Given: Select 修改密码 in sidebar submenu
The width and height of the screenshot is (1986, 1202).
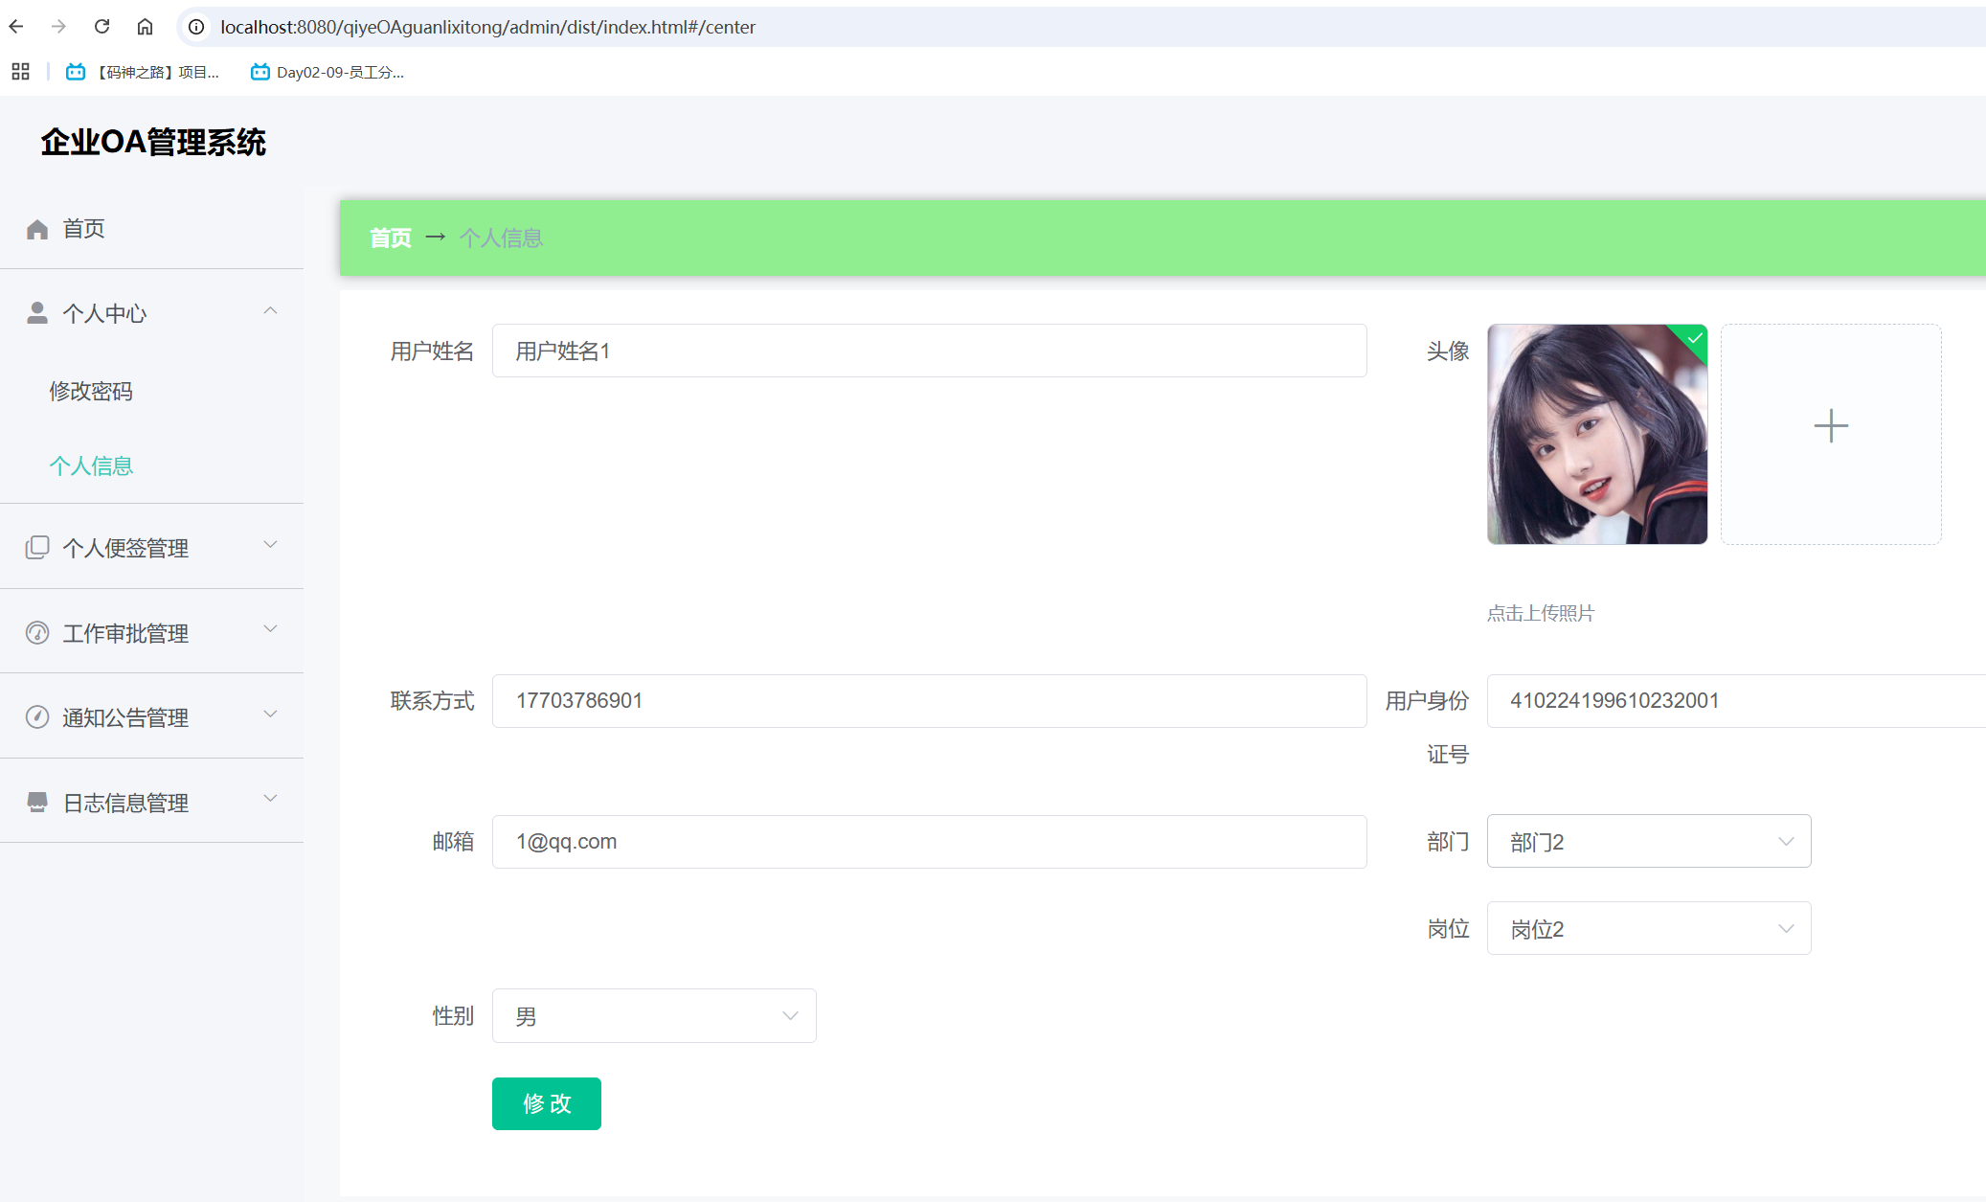Looking at the screenshot, I should tap(91, 391).
